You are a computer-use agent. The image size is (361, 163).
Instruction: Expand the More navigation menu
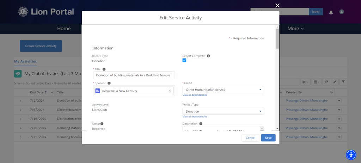tap(296, 29)
